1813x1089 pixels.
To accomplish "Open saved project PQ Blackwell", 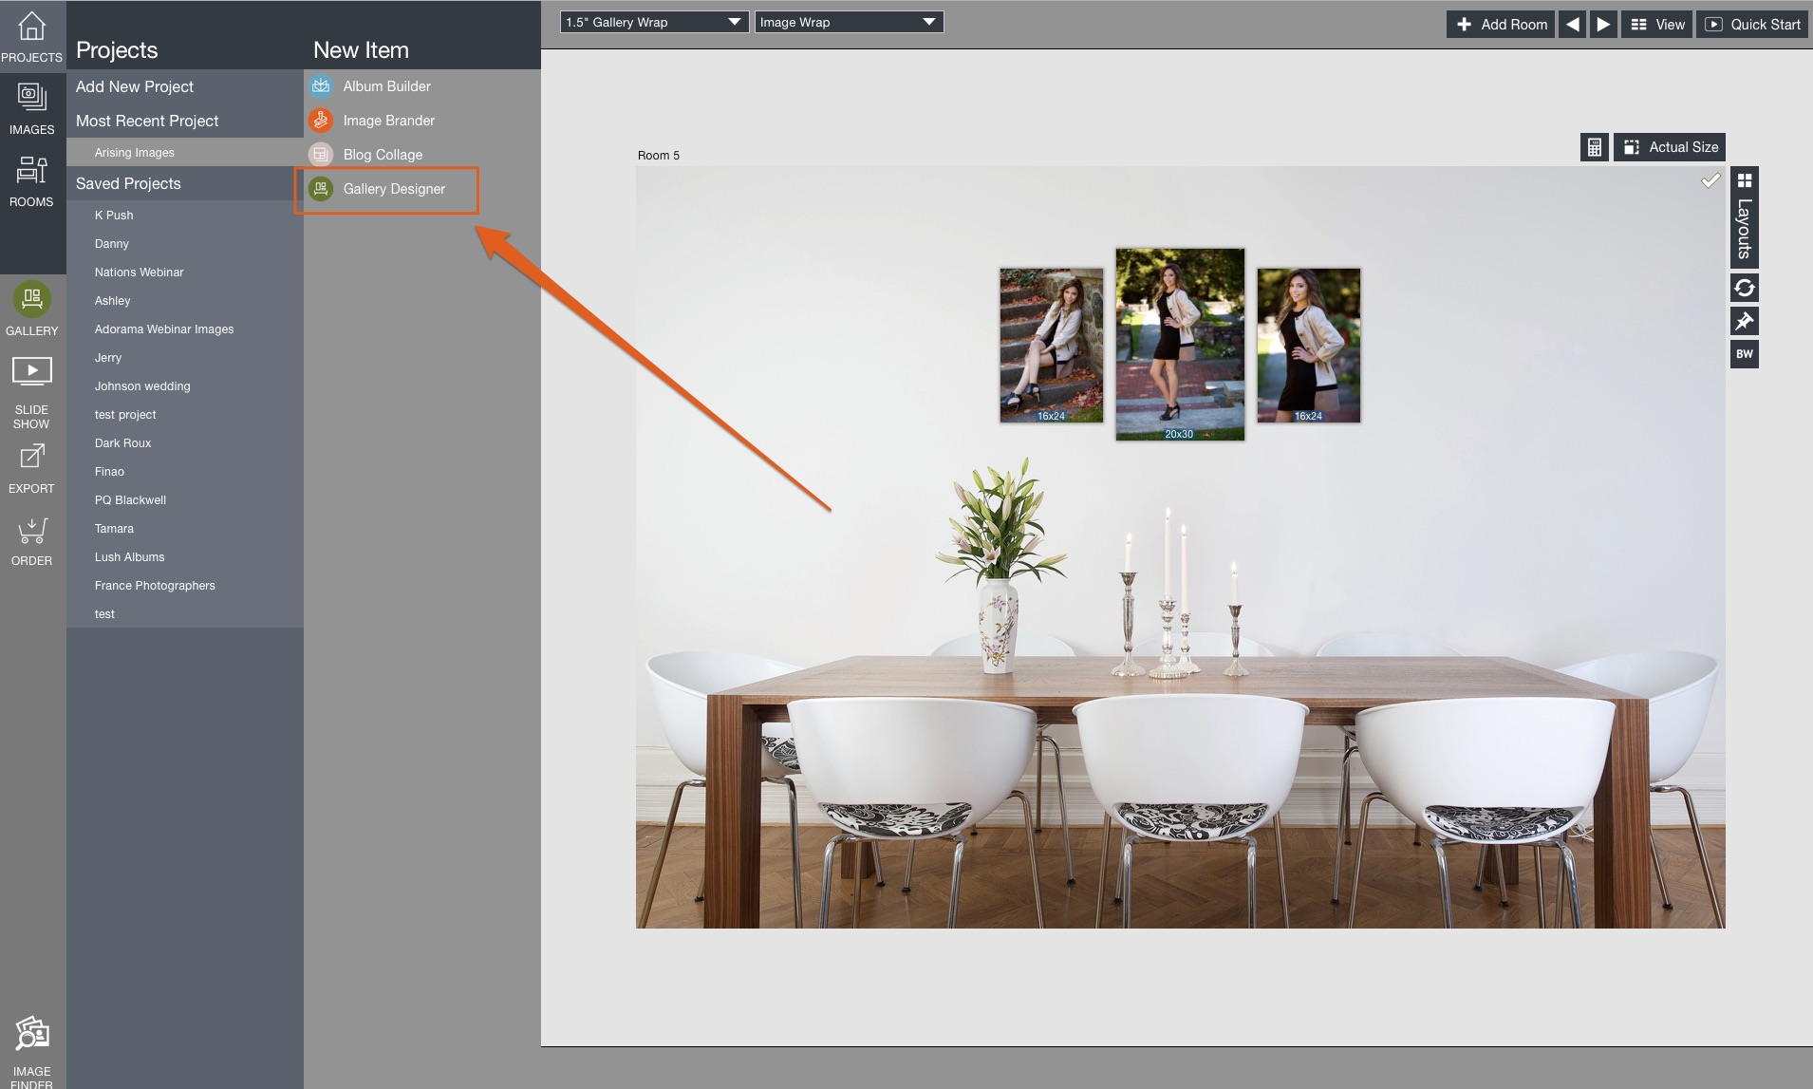I will [x=184, y=500].
